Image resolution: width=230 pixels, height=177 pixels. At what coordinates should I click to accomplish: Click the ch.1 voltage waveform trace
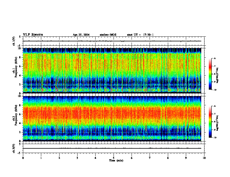coord(112,41)
